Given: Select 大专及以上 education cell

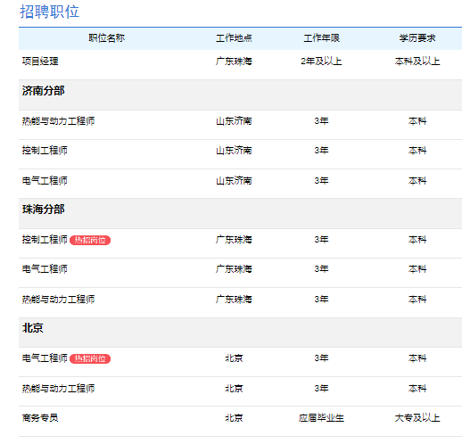Looking at the screenshot, I should [x=417, y=418].
